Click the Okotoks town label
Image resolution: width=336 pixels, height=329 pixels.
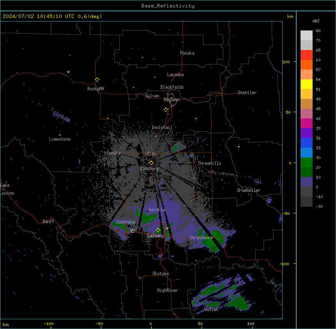coord(161,274)
